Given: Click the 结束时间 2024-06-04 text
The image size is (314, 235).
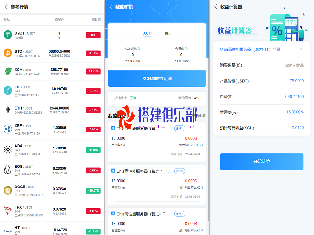Looking at the screenshot, I should tap(185, 154).
